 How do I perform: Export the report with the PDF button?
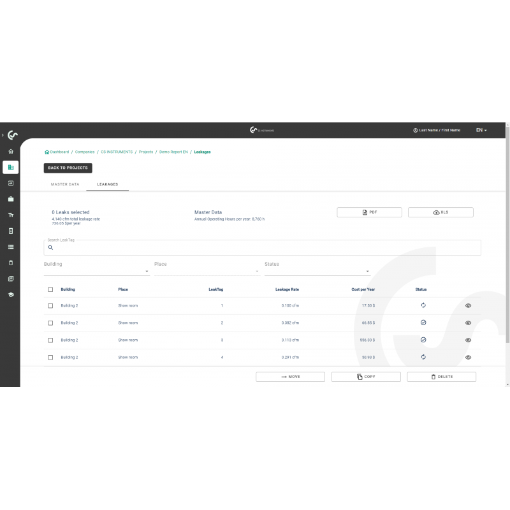[x=369, y=212]
